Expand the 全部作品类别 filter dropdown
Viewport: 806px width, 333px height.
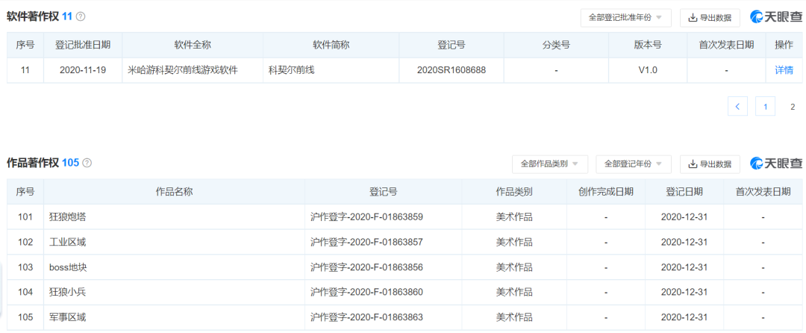click(550, 164)
